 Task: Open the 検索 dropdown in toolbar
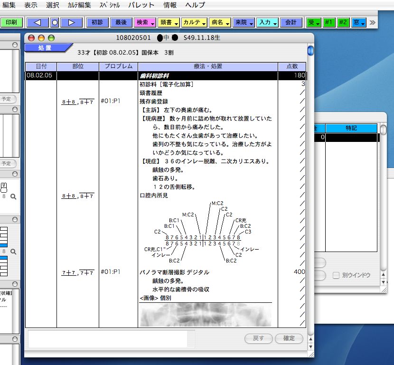(145, 22)
